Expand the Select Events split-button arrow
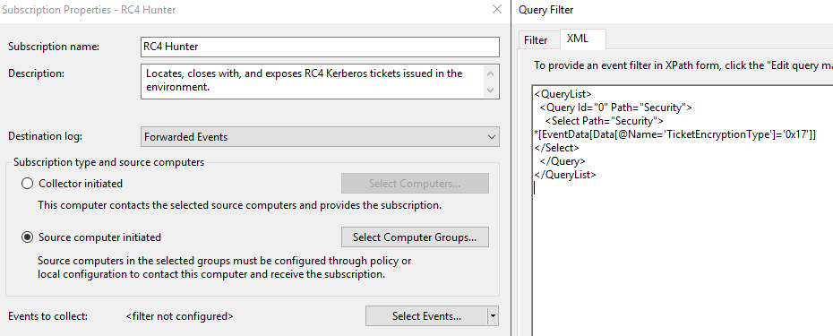 (493, 316)
